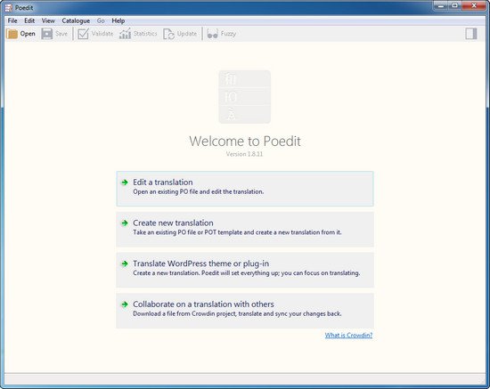490x389 pixels.
Task: Click 'Take an existing PO file or POT' description
Action: (x=237, y=232)
